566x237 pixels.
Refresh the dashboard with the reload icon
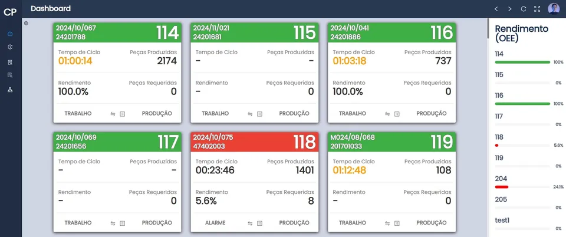(x=524, y=9)
